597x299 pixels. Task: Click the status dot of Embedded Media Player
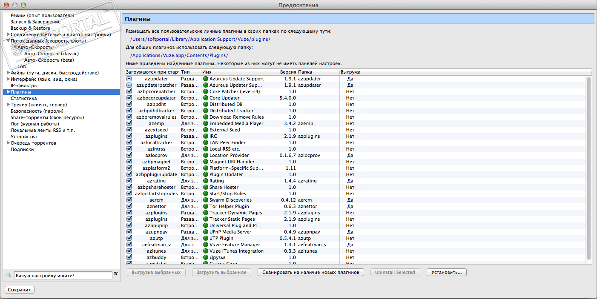pos(205,123)
